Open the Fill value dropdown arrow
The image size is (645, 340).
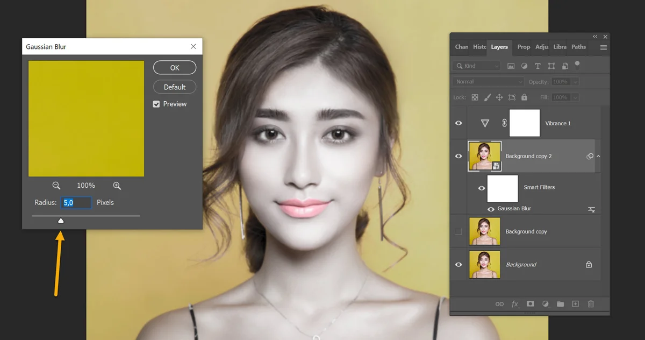tap(575, 97)
